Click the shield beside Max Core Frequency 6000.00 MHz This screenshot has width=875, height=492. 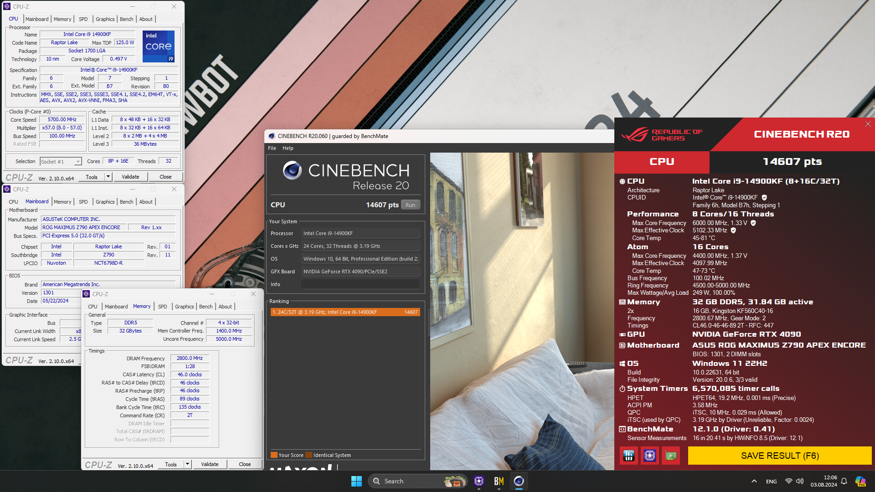753,223
